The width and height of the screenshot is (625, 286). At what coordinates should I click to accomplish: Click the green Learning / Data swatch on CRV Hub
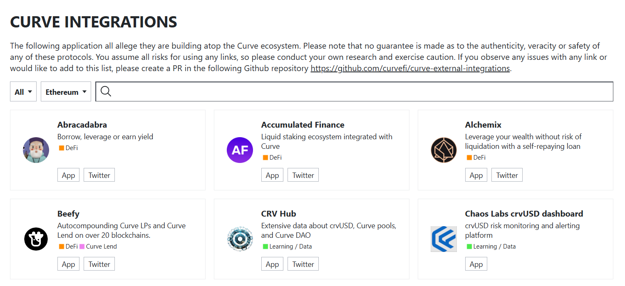click(265, 247)
